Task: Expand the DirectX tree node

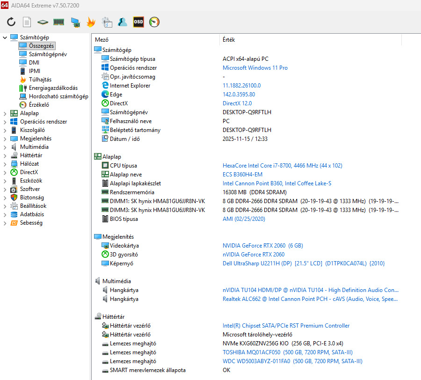Action: coord(5,172)
